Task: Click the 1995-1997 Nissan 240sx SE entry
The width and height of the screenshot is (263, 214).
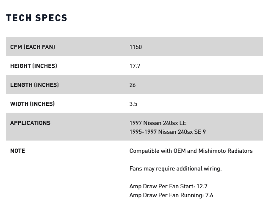Action: point(167,132)
